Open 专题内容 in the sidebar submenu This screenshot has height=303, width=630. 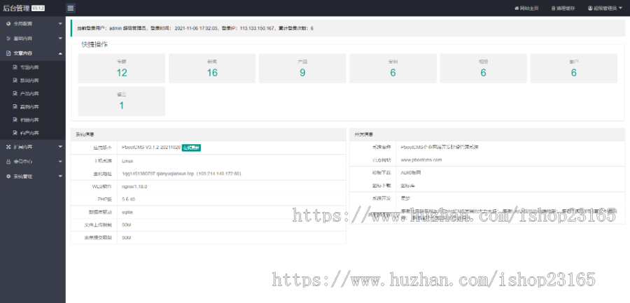pos(32,67)
